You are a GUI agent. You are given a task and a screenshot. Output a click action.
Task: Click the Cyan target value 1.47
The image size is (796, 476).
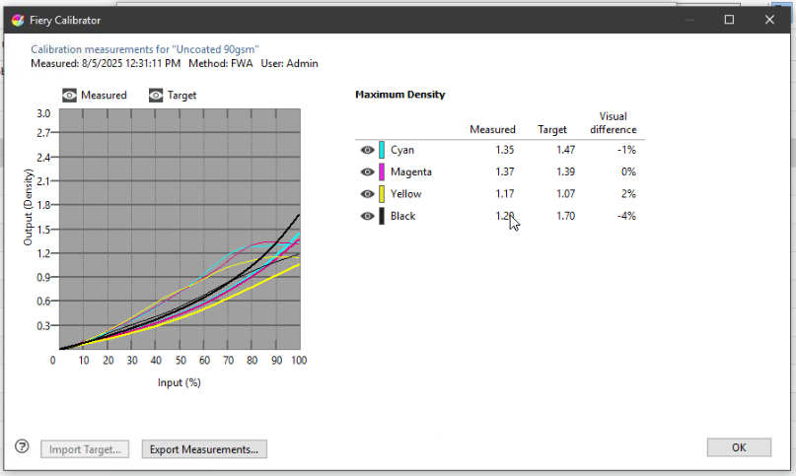(x=565, y=150)
